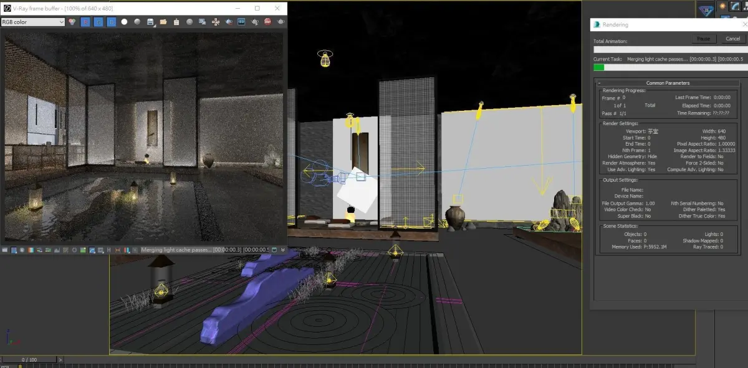This screenshot has height=368, width=748.
Task: Stop rendering with the red STOP icon
Action: click(x=268, y=22)
